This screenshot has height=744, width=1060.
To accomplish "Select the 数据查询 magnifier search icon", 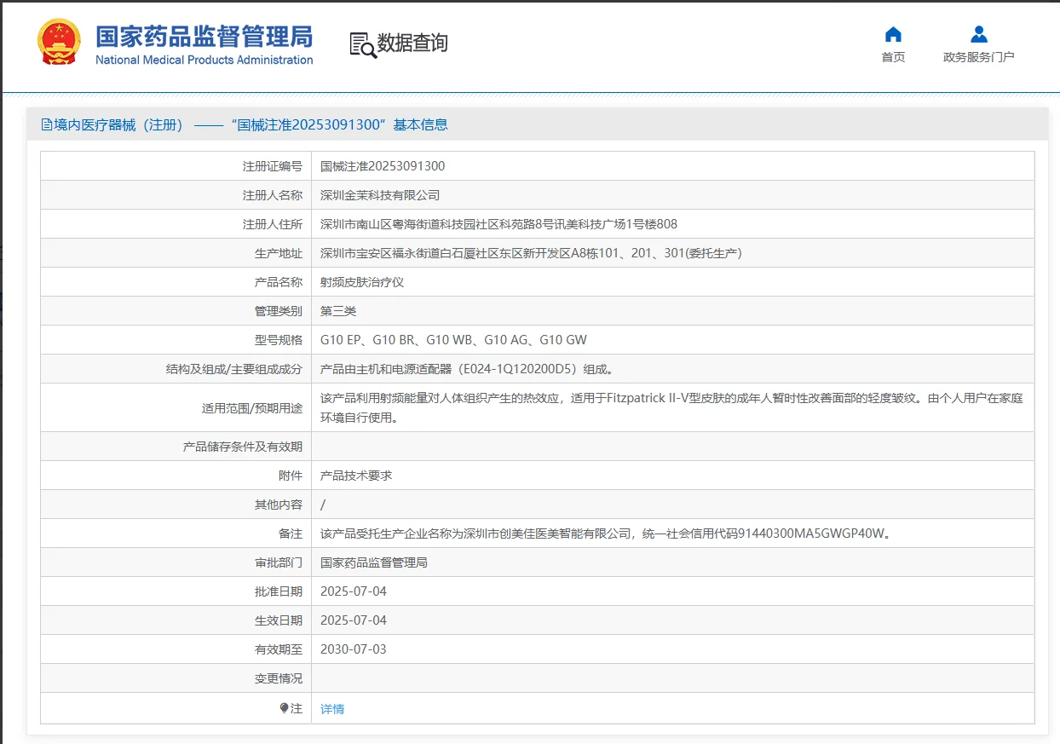I will (361, 43).
